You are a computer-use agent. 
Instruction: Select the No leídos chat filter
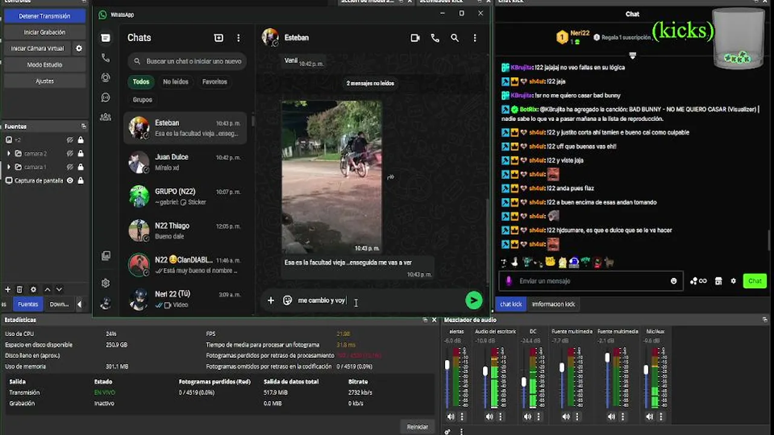tap(175, 82)
